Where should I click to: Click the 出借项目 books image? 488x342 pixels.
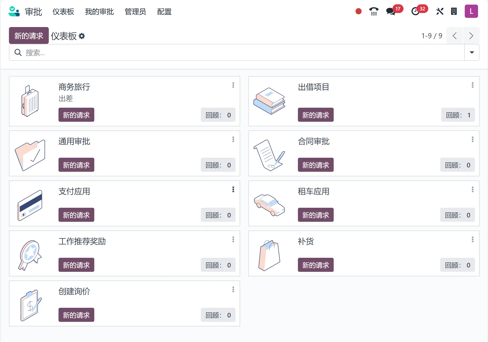pyautogui.click(x=269, y=101)
